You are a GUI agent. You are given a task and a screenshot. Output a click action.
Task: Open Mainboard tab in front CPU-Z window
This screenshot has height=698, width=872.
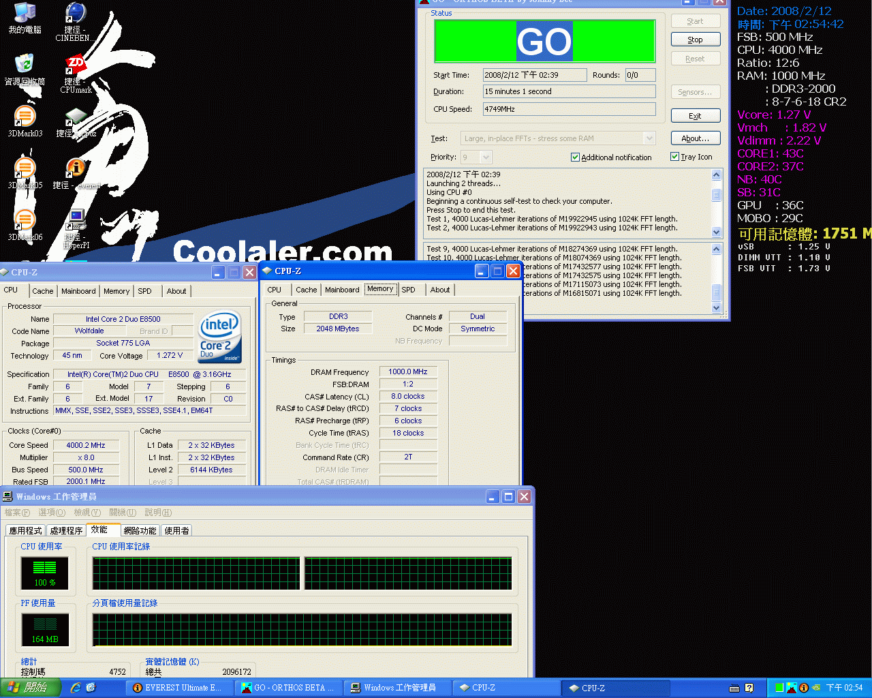[x=342, y=290]
